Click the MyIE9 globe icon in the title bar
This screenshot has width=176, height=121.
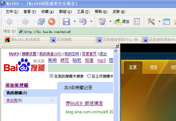coord(3,3)
